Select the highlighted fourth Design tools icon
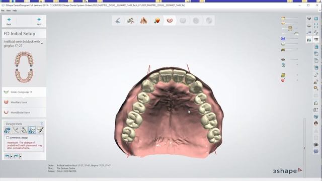The width and height of the screenshot is (322, 181). (x=32, y=130)
